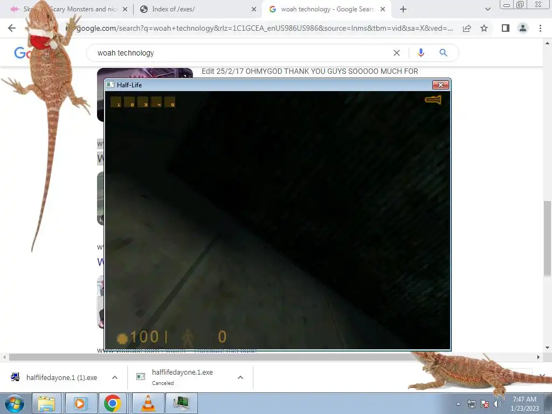This screenshot has width=552, height=414.
Task: Submit search with the magnifier icon
Action: 443,53
